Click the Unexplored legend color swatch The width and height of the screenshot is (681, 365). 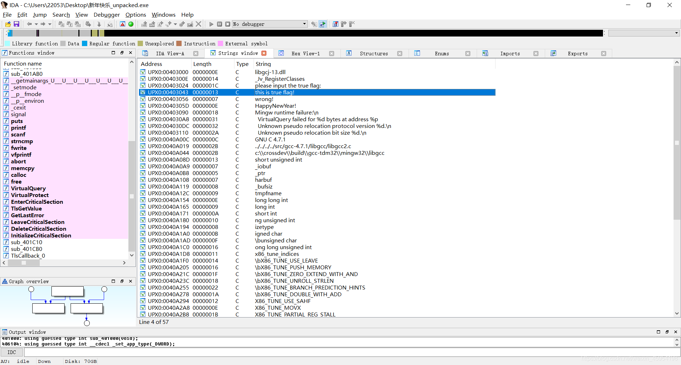140,44
